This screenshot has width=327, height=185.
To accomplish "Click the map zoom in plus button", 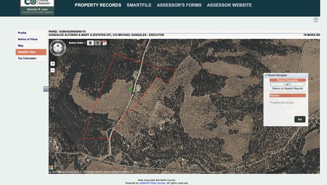I will [x=53, y=63].
